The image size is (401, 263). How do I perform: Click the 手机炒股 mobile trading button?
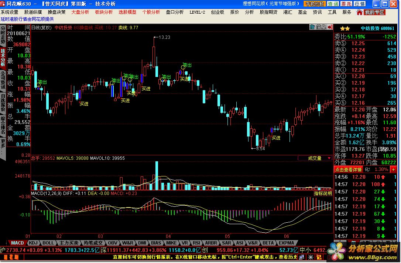tap(315, 4)
